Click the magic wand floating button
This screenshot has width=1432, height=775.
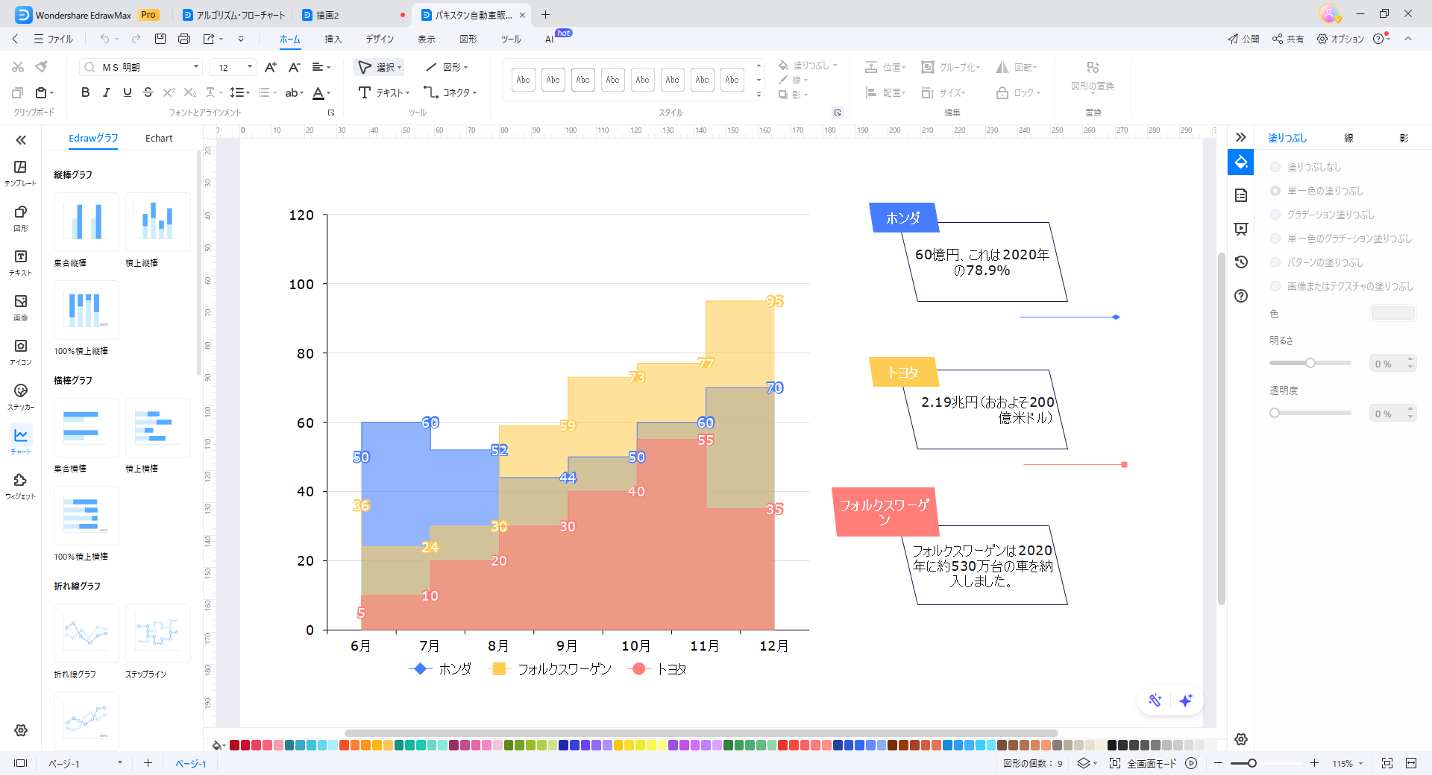(x=1155, y=700)
